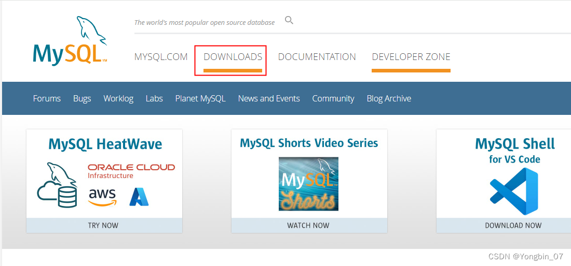Open the Community menu item

(x=333, y=99)
